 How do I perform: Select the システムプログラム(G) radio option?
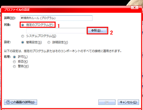click(23, 36)
